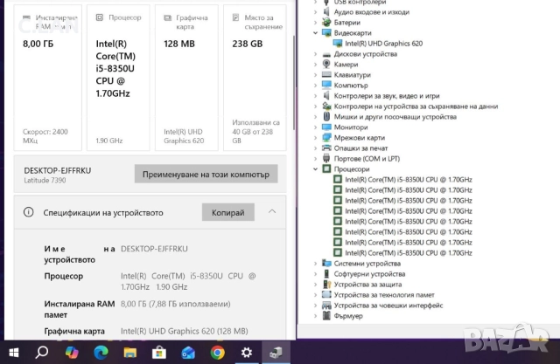Click info icon beside Спецификации на устройството
This screenshot has height=364, width=560.
click(x=29, y=212)
